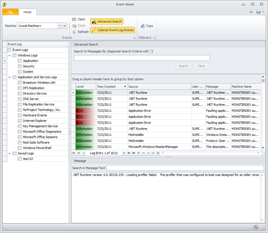Check the DNS Server log checkbox
This screenshot has height=233, width=268.
click(20, 99)
